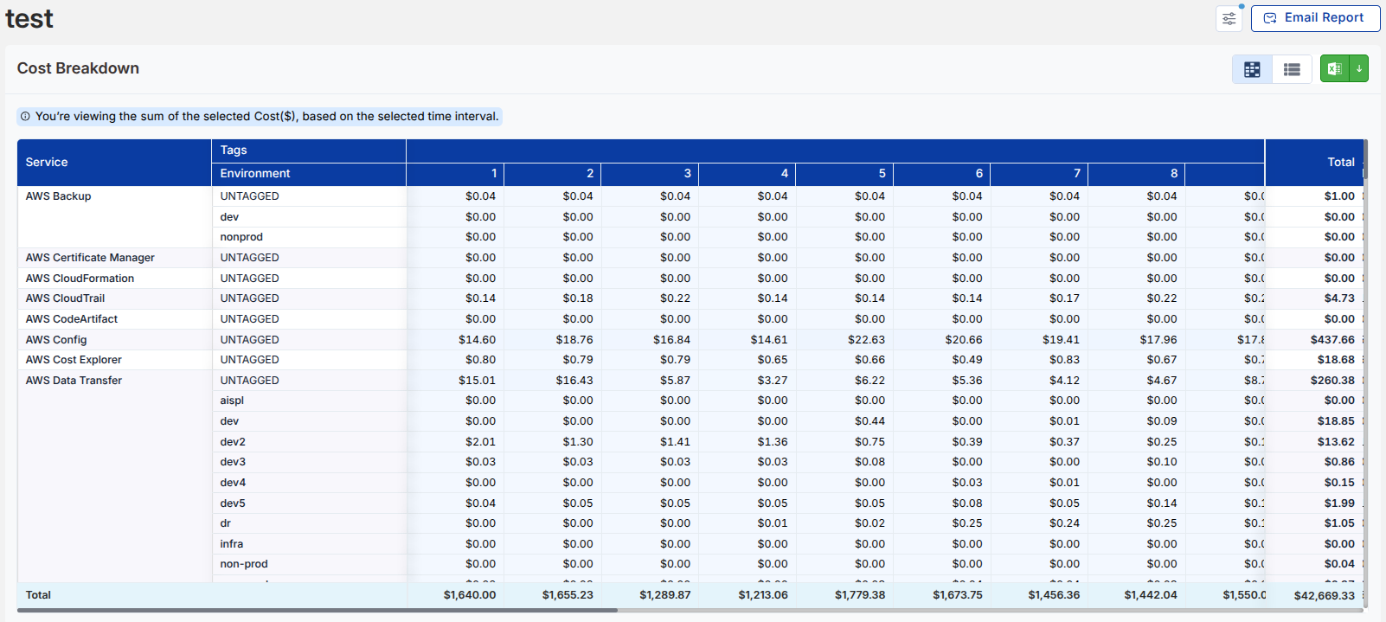1386x622 pixels.
Task: Click the Email Report button
Action: pyautogui.click(x=1315, y=18)
